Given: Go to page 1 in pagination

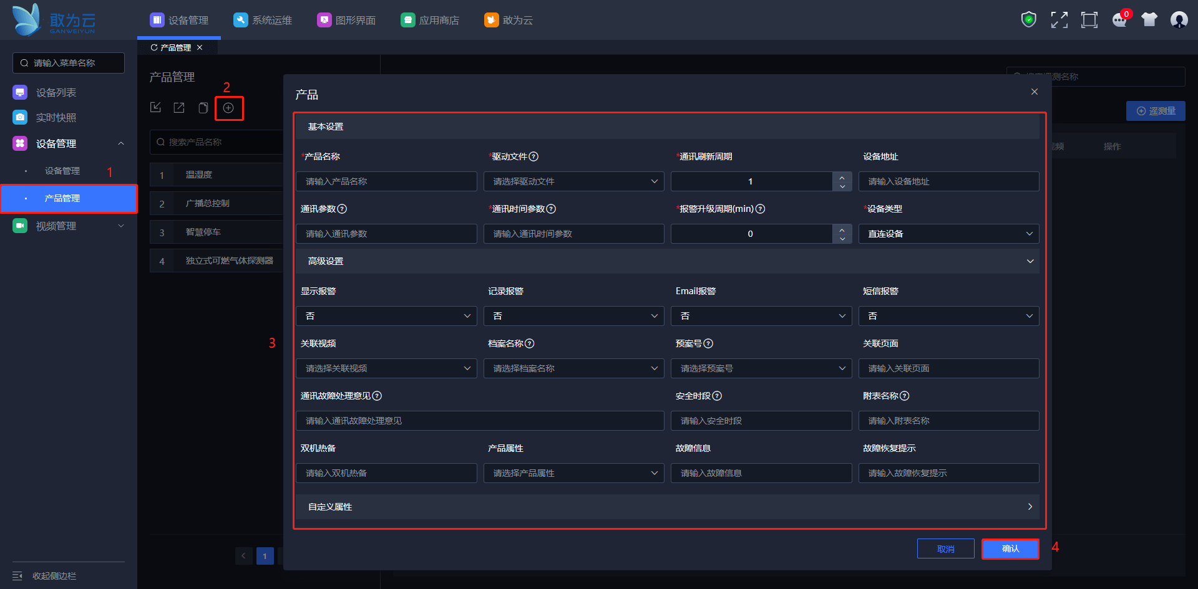Looking at the screenshot, I should [x=265, y=556].
